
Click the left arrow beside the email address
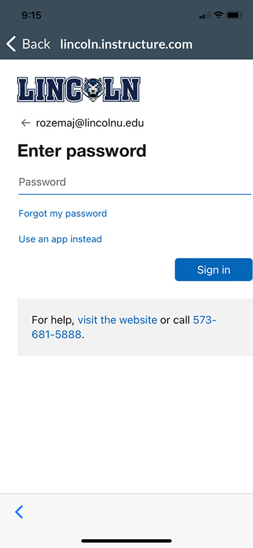26,123
